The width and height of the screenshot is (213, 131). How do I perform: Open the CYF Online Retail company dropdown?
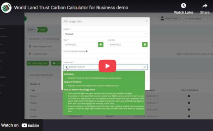198,19
